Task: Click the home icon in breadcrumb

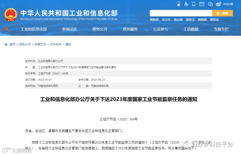Action: pos(6,45)
